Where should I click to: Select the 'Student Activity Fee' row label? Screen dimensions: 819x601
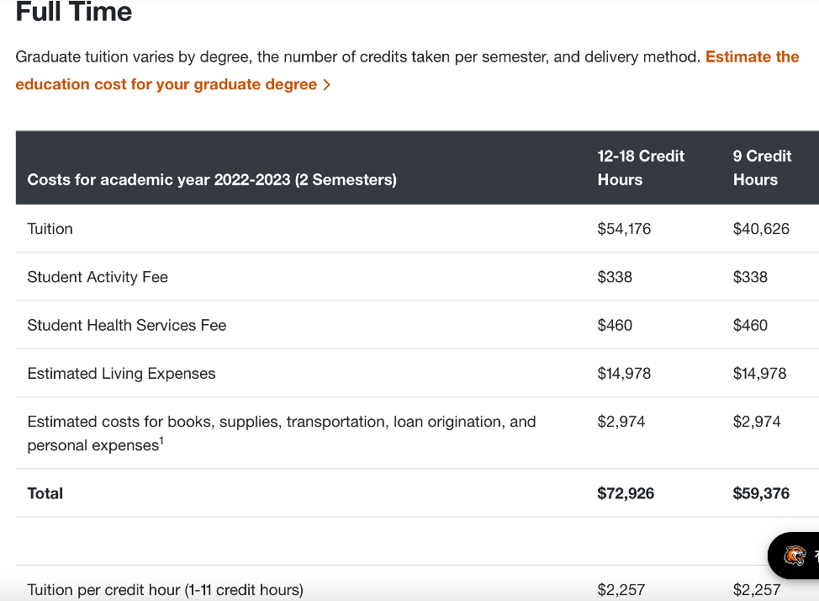(98, 277)
